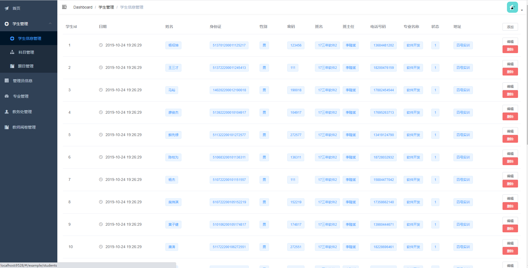This screenshot has width=528, height=268.
Task: Click the 题目管理 icon in sidebar
Action: [x=12, y=66]
